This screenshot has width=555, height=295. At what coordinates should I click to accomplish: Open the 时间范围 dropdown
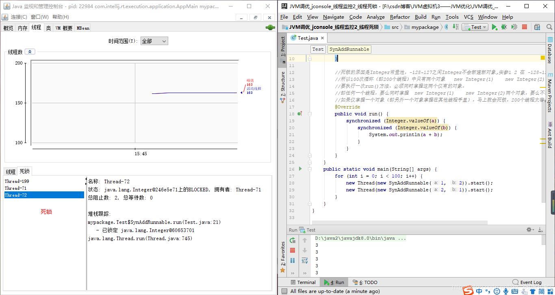154,41
